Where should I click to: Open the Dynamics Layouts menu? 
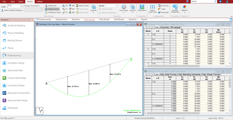coord(133,9)
